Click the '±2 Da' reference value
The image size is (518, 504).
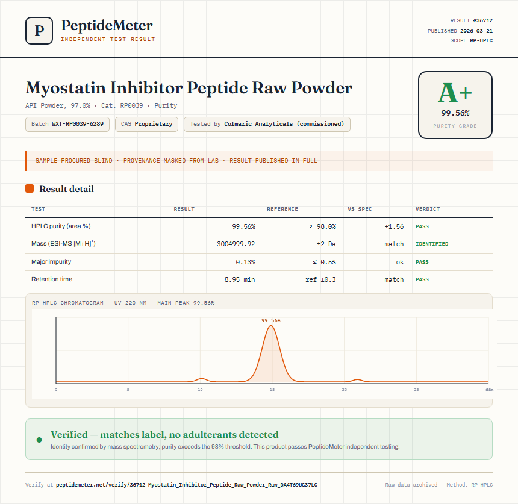click(x=326, y=244)
